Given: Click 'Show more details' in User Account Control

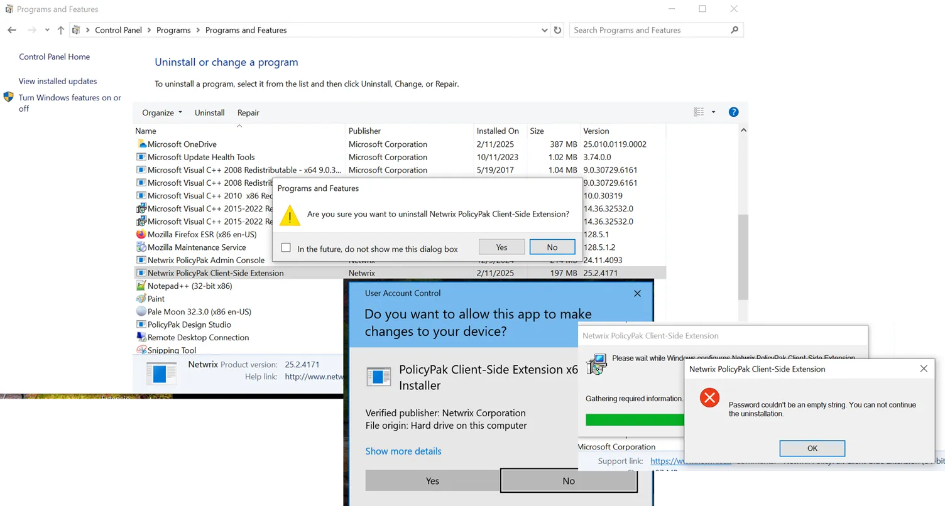Looking at the screenshot, I should click(403, 451).
